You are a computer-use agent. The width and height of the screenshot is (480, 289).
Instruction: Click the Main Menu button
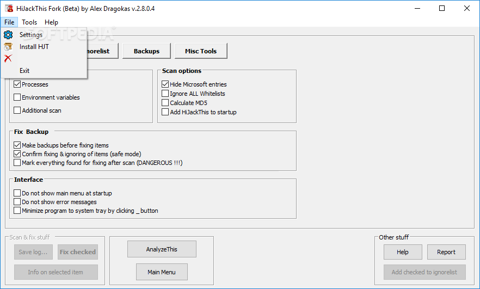tap(162, 272)
